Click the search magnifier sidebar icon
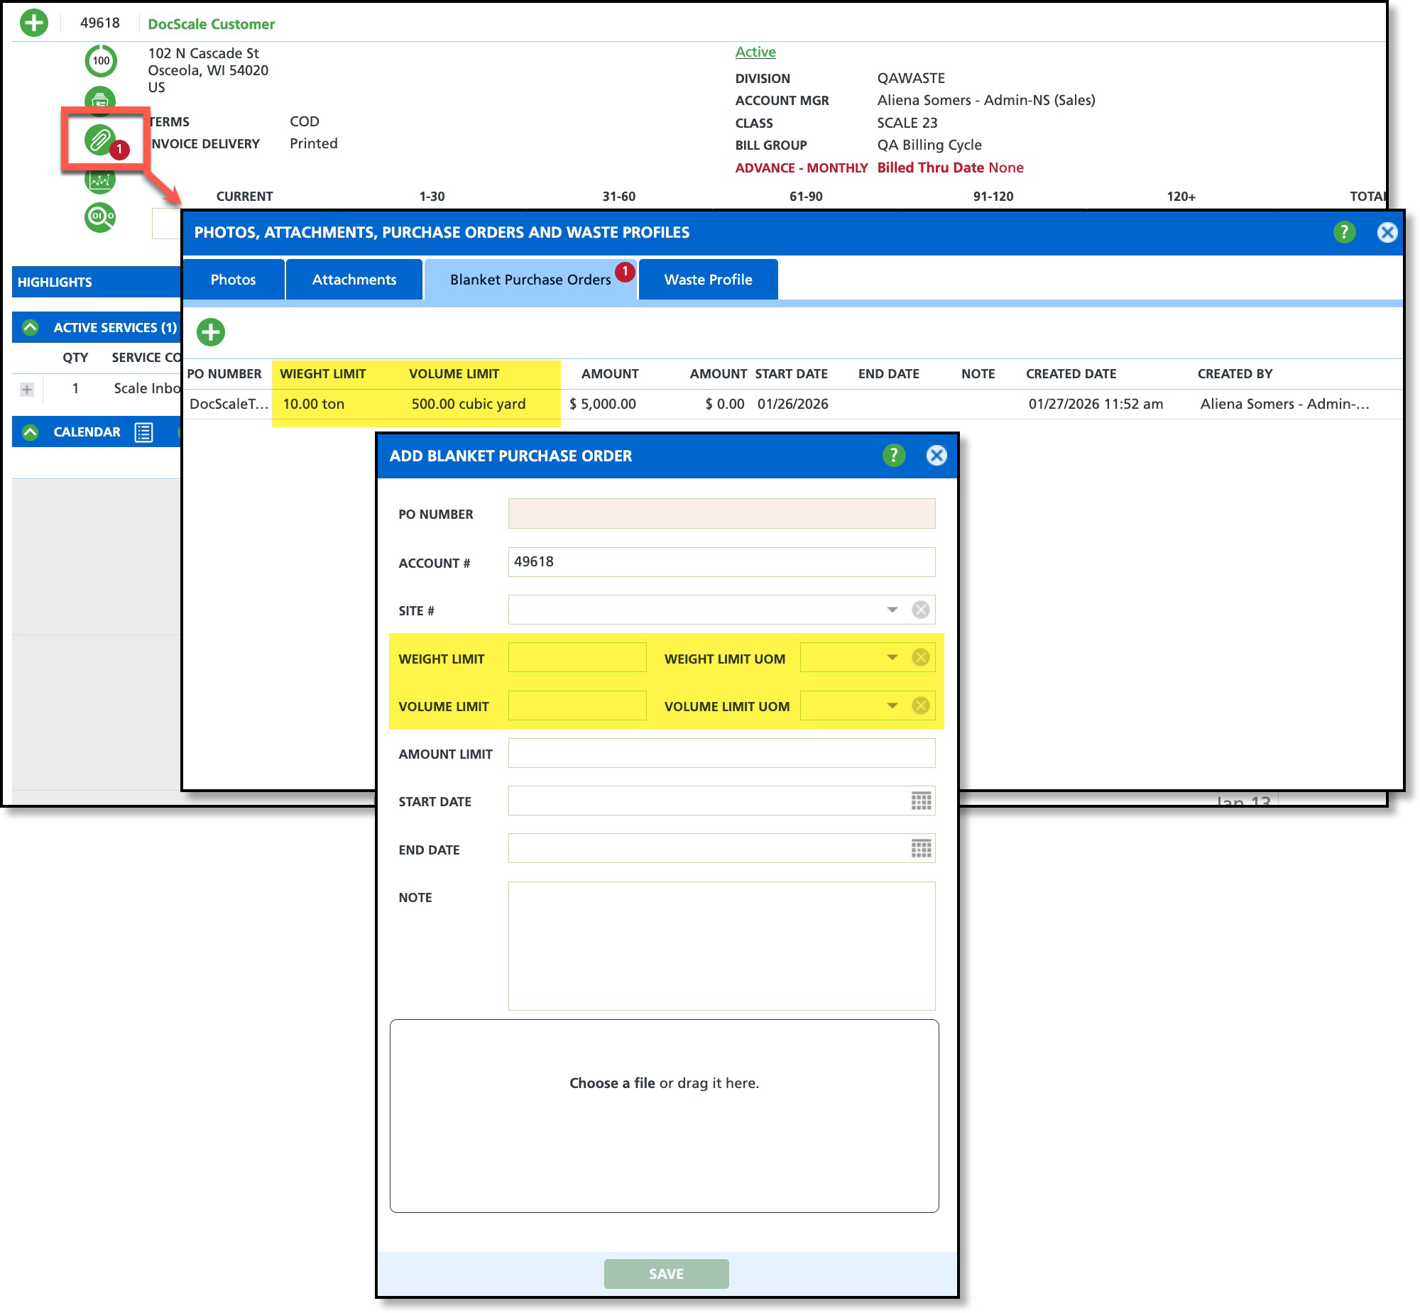The width and height of the screenshot is (1420, 1313). pyautogui.click(x=99, y=216)
